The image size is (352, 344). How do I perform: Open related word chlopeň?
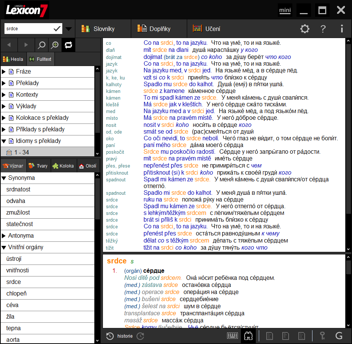coord(48,294)
